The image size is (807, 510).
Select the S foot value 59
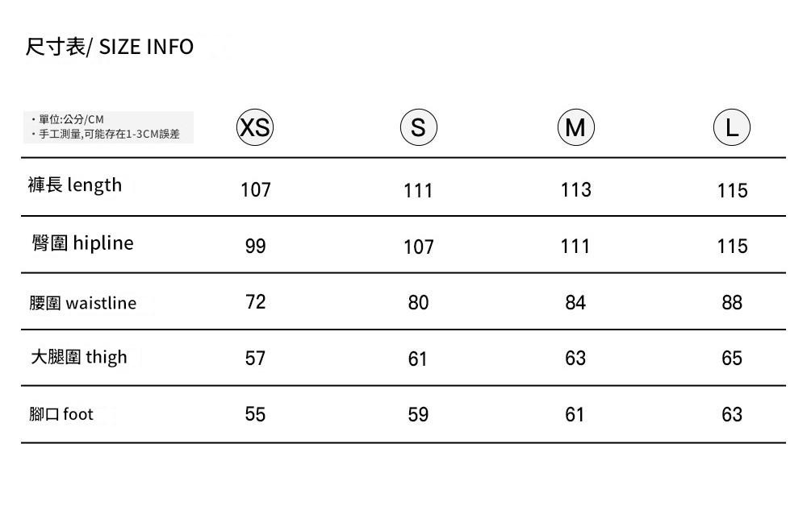(x=418, y=415)
